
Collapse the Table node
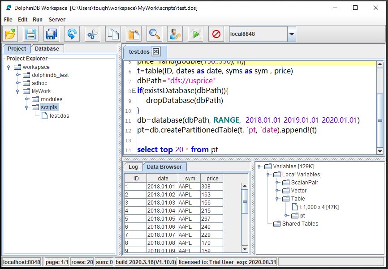277,199
